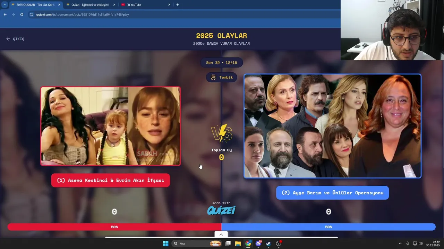Screen dimensions: 444x249
Task: Open Steam from the taskbar
Action: pyautogui.click(x=268, y=243)
